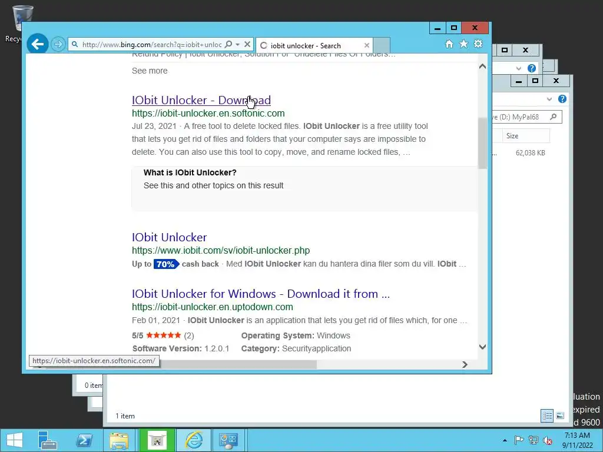The width and height of the screenshot is (603, 452).
Task: Close the 'iobit unlocker - Search' tab
Action: [367, 45]
